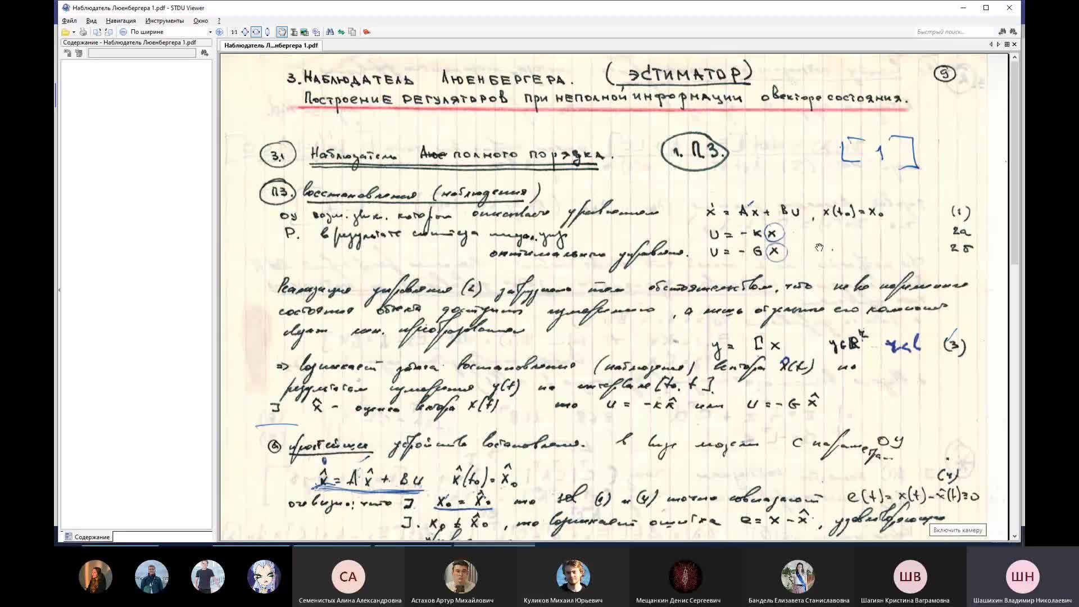Click the Включить камеру button
The image size is (1079, 607).
coord(958,530)
